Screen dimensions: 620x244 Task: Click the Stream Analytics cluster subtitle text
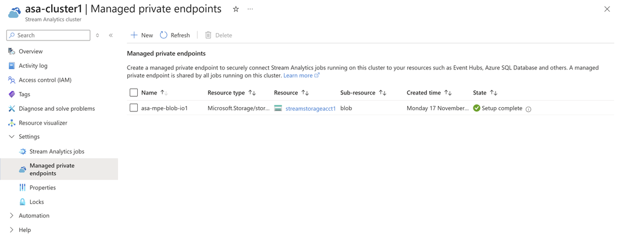pyautogui.click(x=54, y=19)
